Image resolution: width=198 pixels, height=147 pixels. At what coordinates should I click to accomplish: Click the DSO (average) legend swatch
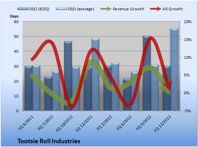click(x=61, y=9)
